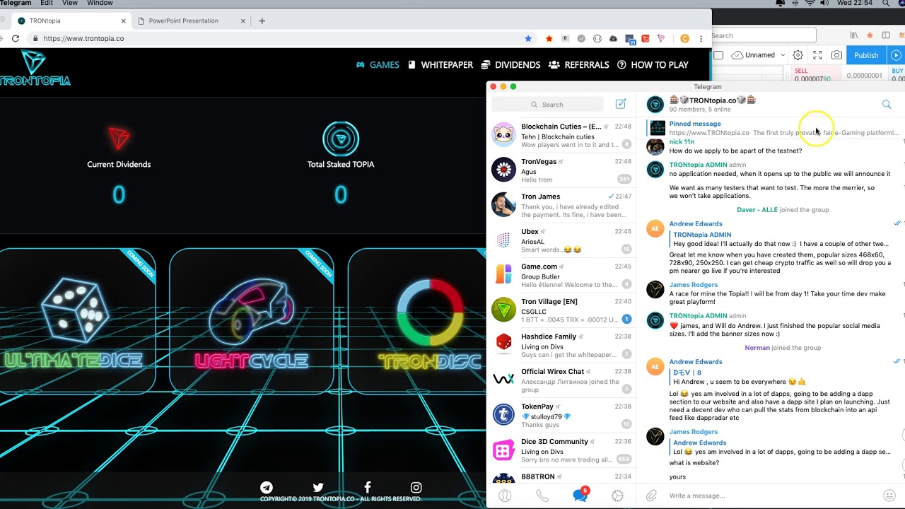The width and height of the screenshot is (905, 509).
Task: Open a new Chrome tab
Action: [262, 21]
